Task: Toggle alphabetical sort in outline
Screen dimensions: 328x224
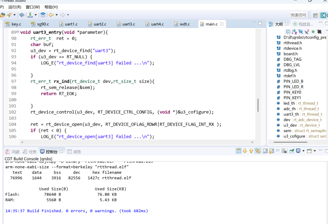Action: [294, 31]
